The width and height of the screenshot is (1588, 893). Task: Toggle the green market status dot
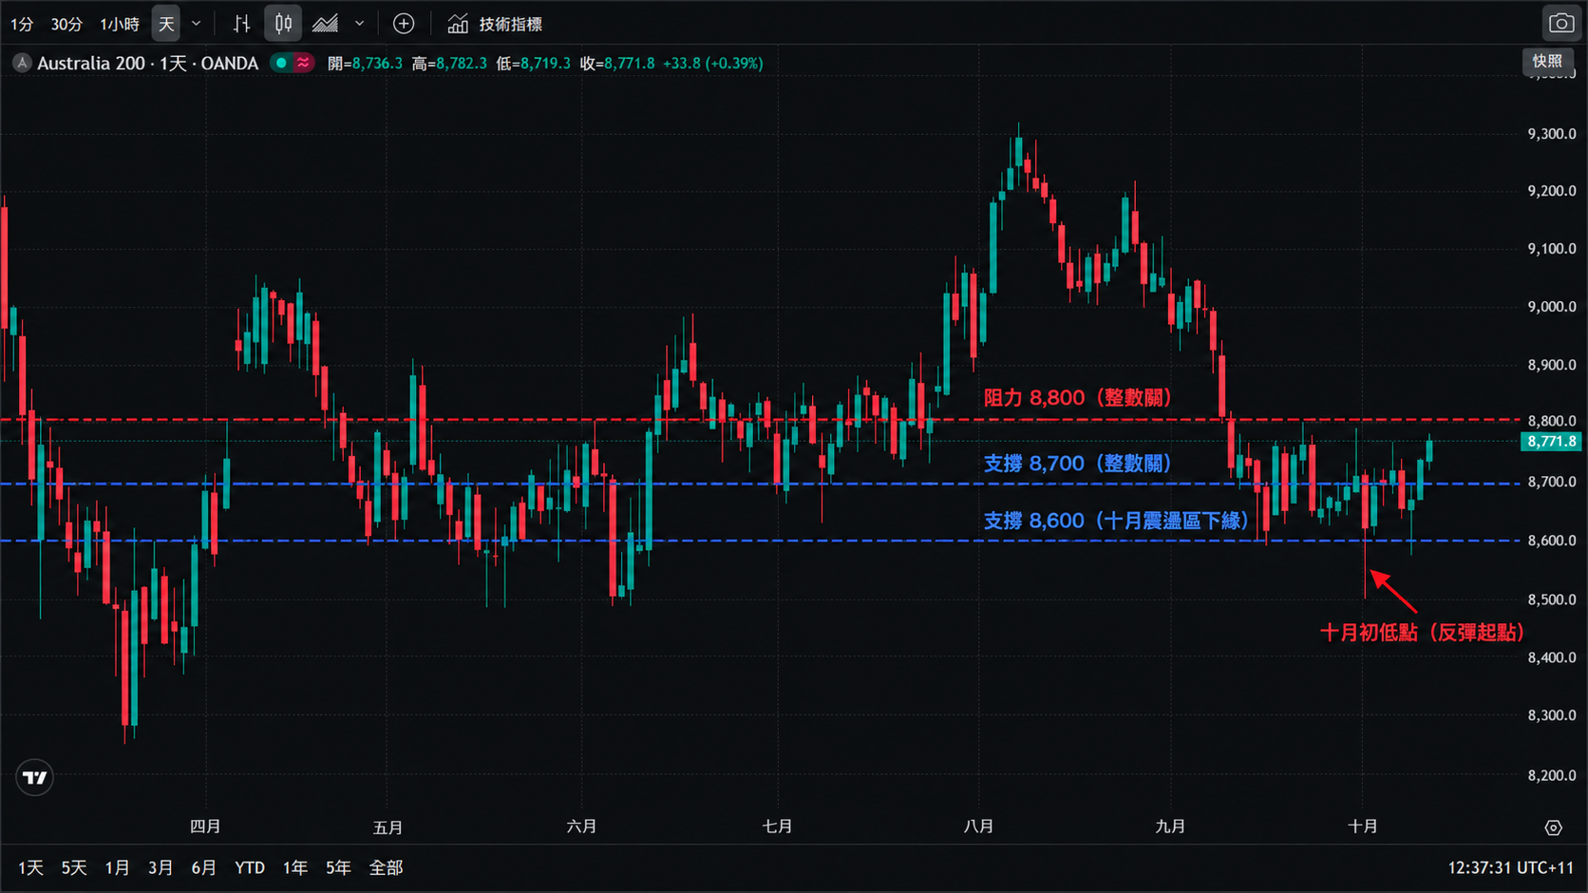pyautogui.click(x=281, y=64)
